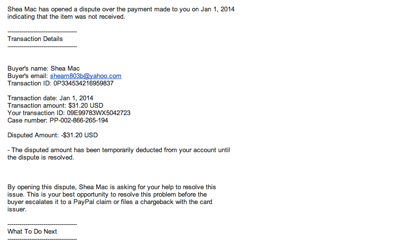Screen dimensions: 416x247
Task: Click the Case number PP-002-866-265-194 text
Action: [x=58, y=121]
